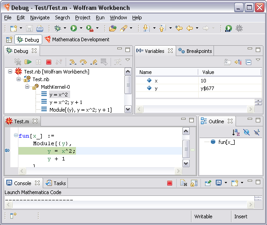The image size is (267, 225).
Task: Switch to the Breakpoints tab
Action: click(195, 51)
